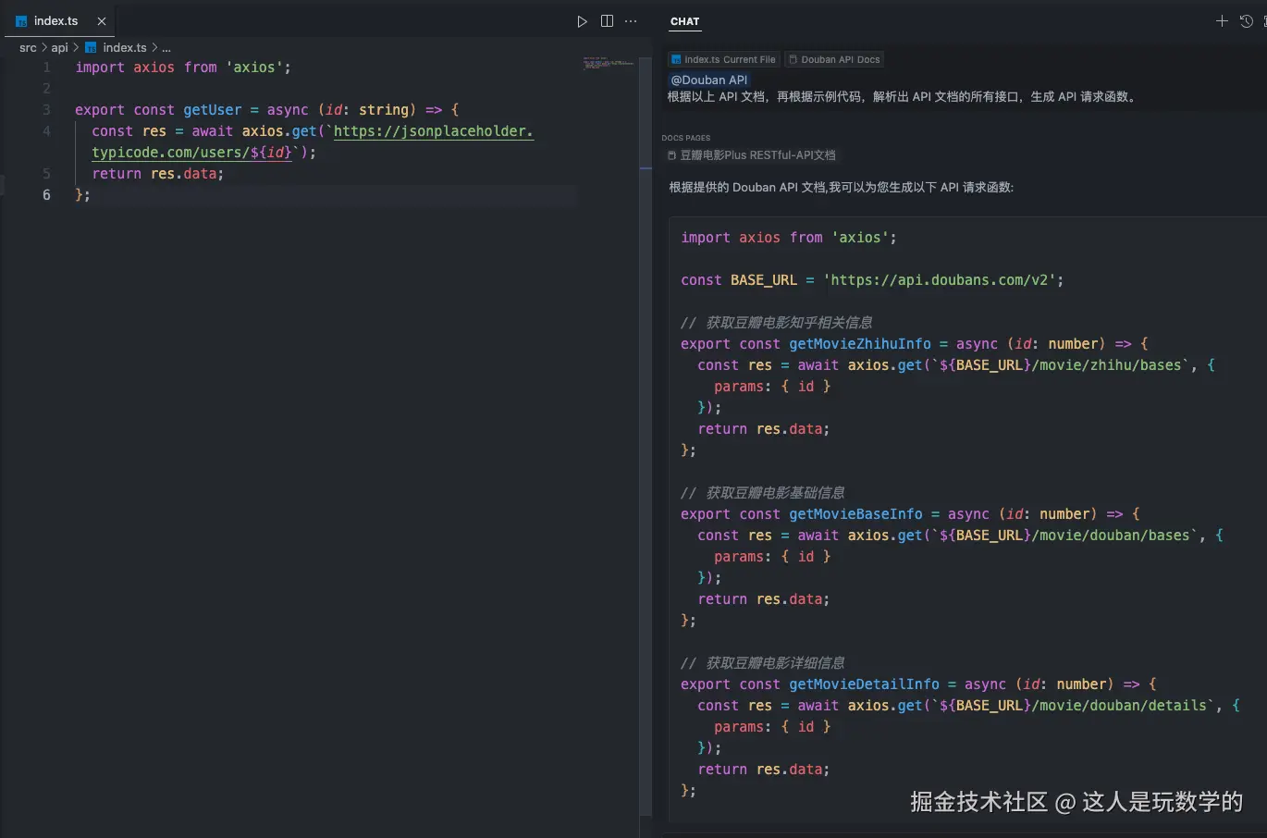Click the comment 获取豆瓣电影基础信息
This screenshot has width=1267, height=838.
coord(763,492)
